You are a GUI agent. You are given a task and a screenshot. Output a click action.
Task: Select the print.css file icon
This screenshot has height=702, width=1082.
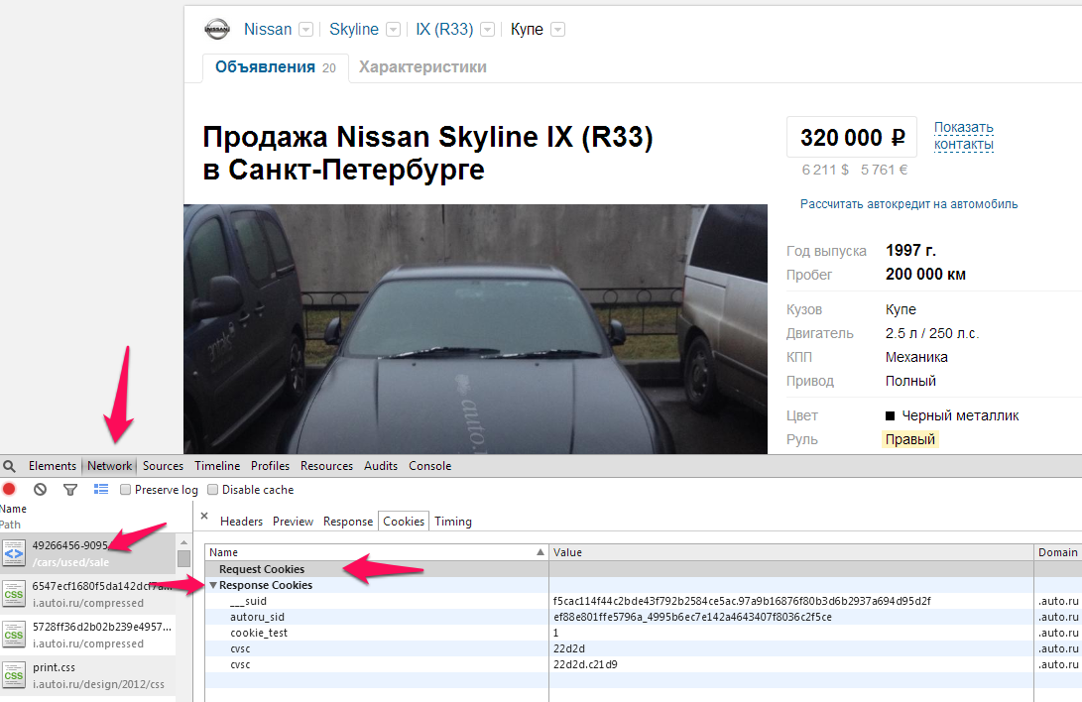click(x=14, y=675)
